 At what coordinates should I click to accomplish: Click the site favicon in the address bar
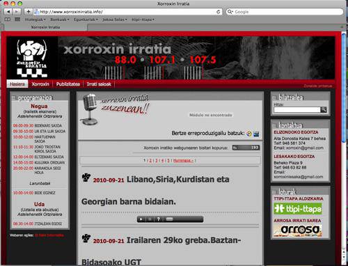(36, 11)
